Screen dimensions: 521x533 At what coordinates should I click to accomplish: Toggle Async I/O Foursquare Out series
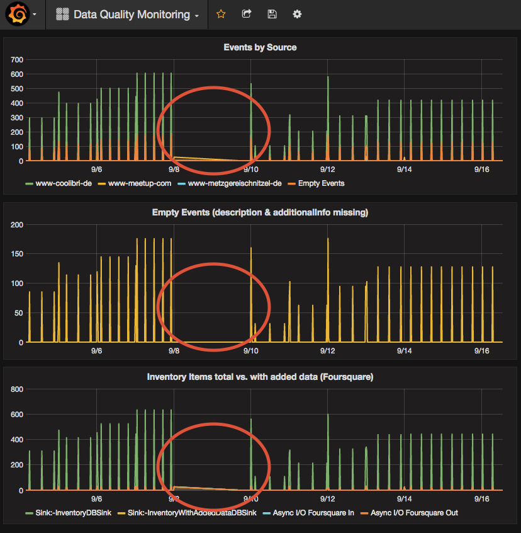tap(414, 513)
